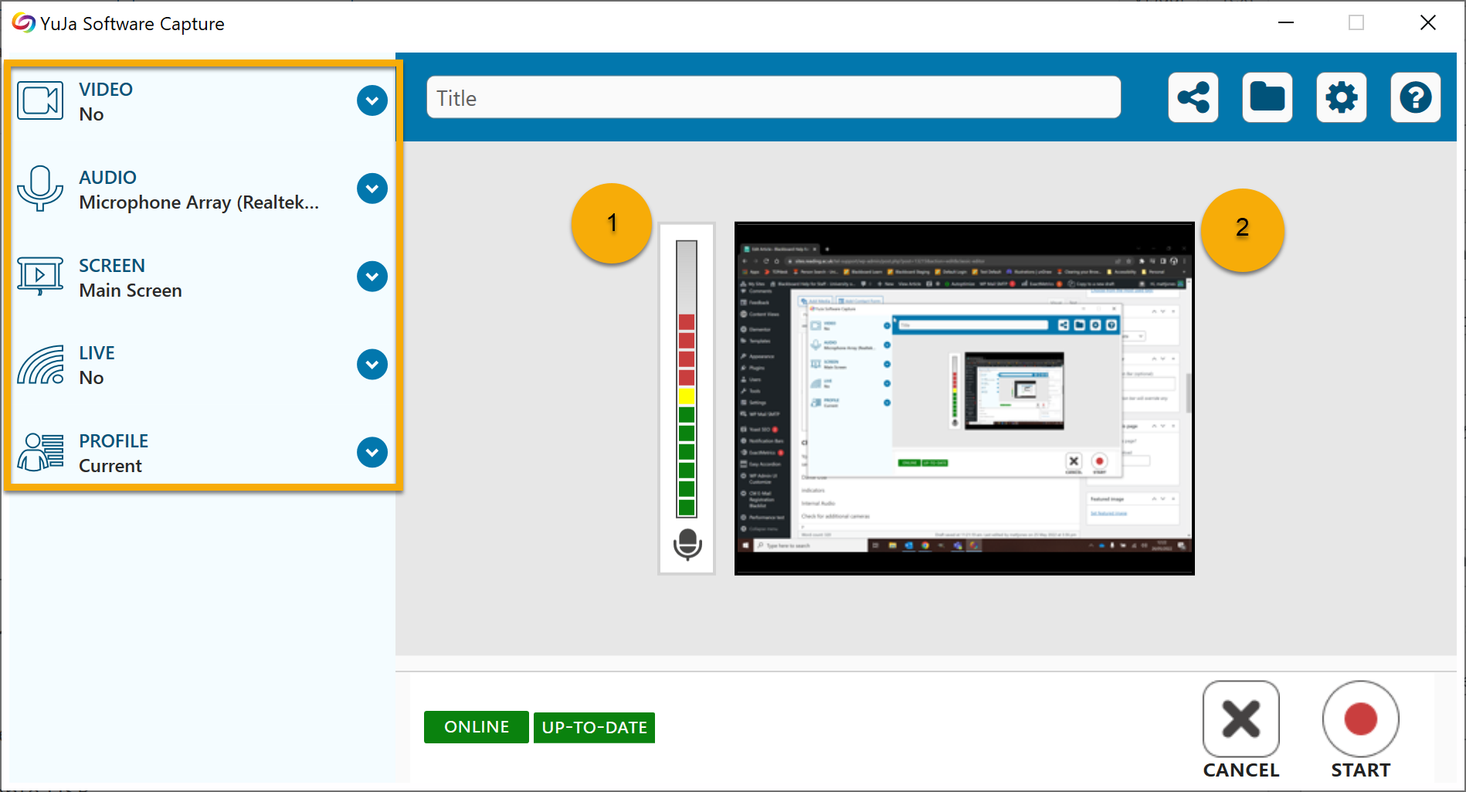Click the green ONLINE status badge
The image size is (1466, 792).
pos(476,727)
